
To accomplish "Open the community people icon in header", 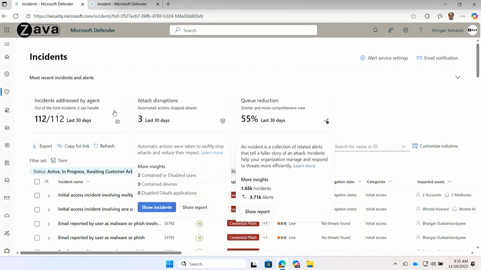I will point(391,30).
